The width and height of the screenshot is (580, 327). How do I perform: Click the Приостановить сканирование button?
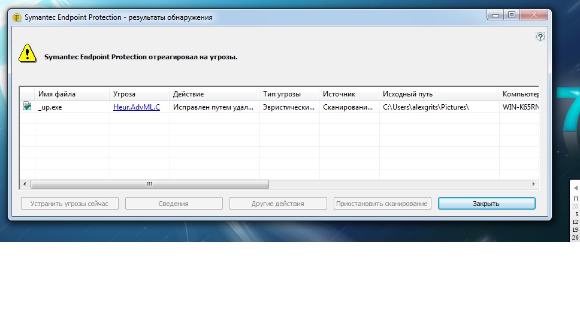click(382, 204)
